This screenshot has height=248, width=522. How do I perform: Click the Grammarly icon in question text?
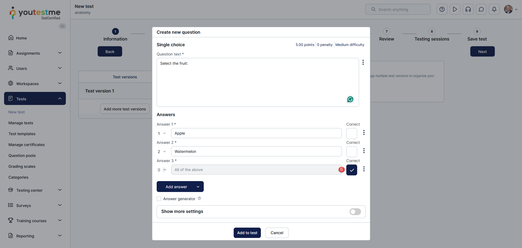click(350, 99)
